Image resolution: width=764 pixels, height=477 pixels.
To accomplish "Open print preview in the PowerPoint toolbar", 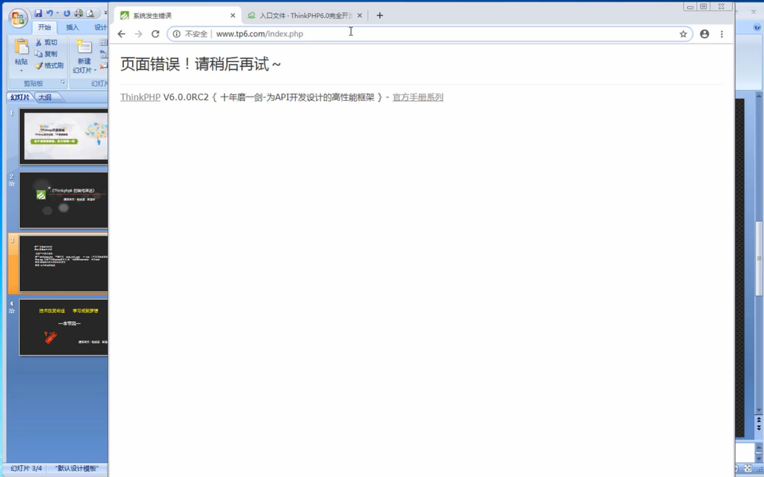I will tap(90, 13).
